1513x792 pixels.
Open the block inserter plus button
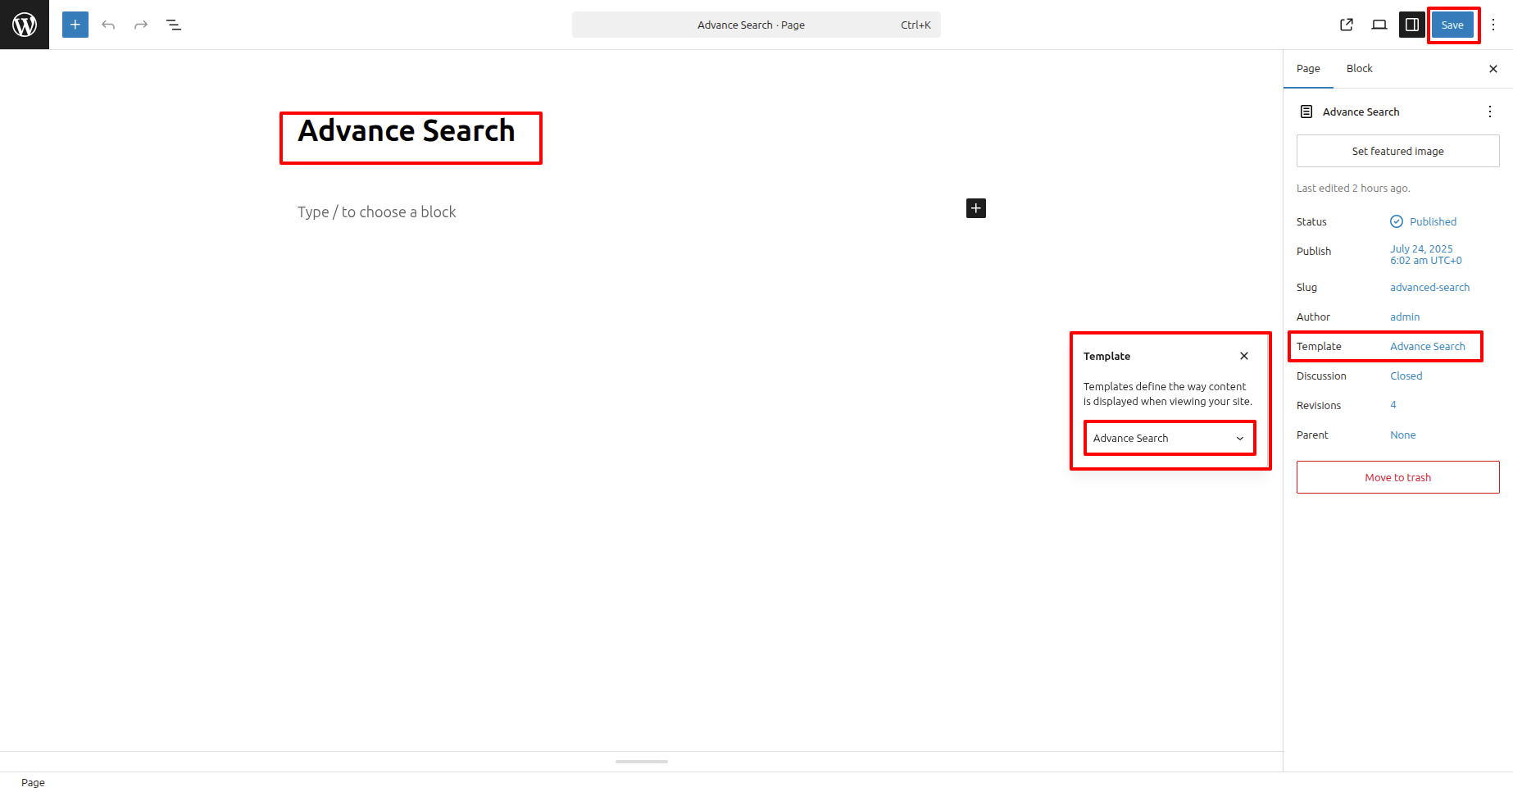point(75,25)
